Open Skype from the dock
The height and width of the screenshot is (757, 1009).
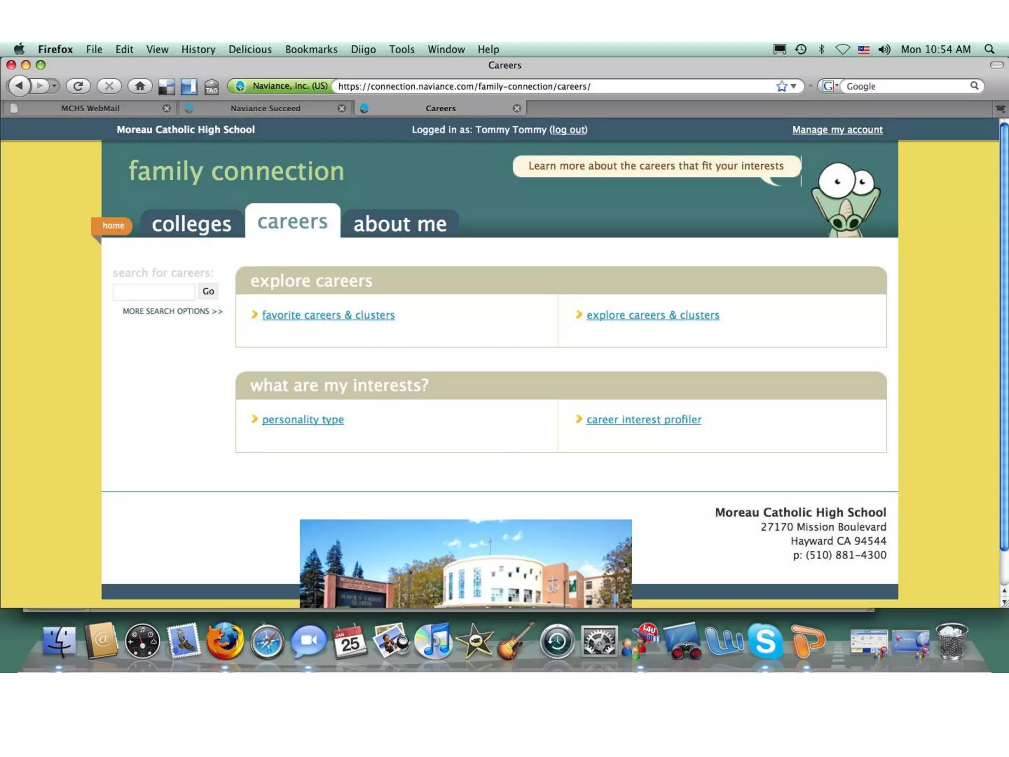coord(765,641)
